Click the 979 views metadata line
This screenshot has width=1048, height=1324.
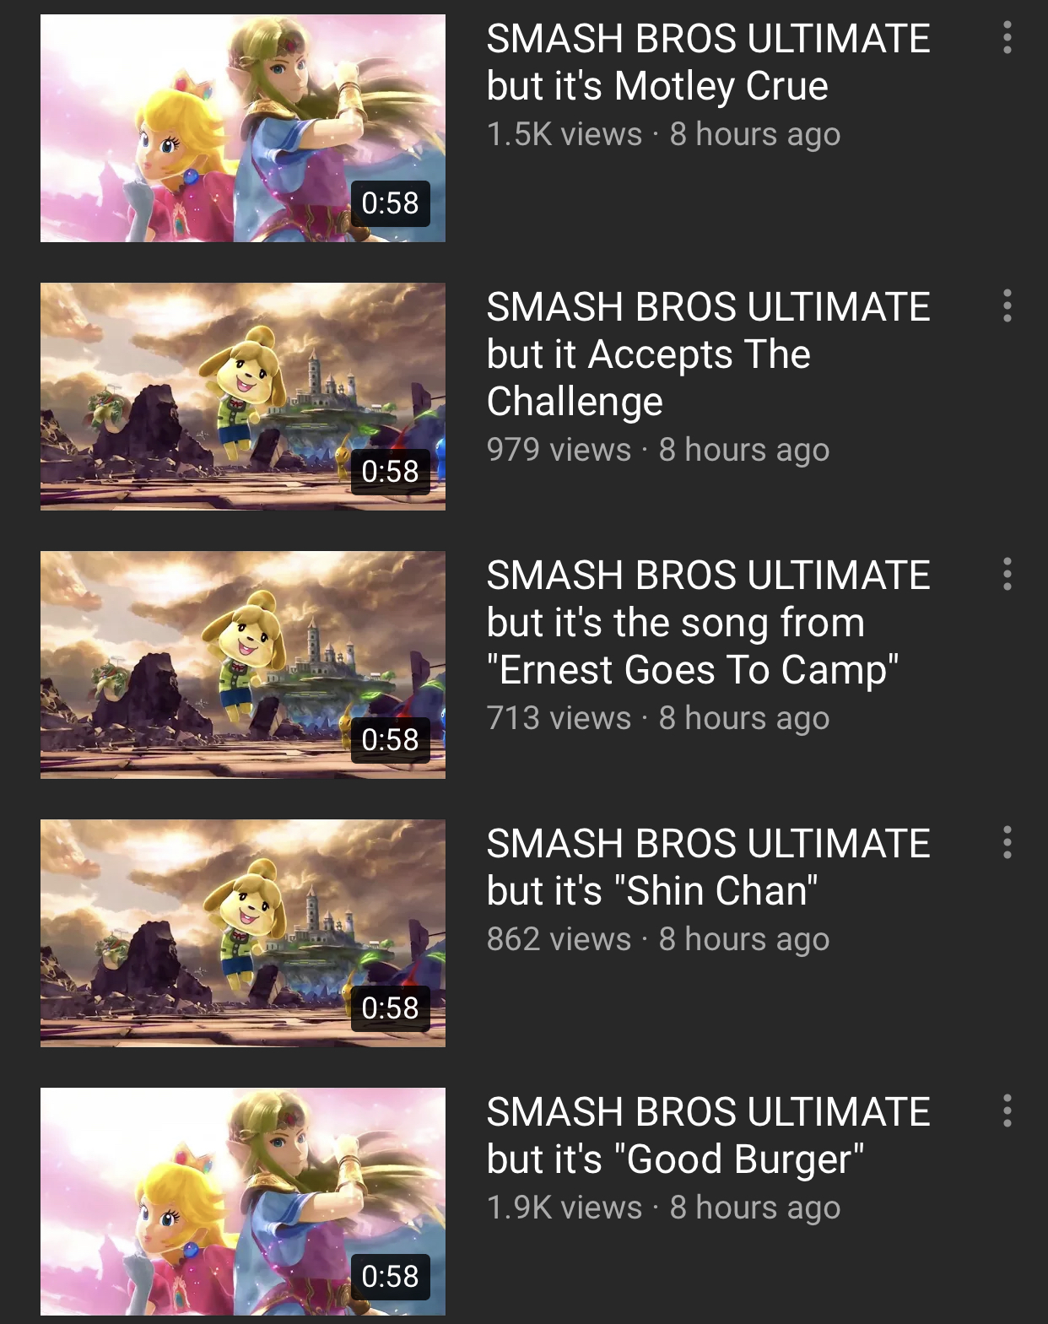(x=658, y=451)
